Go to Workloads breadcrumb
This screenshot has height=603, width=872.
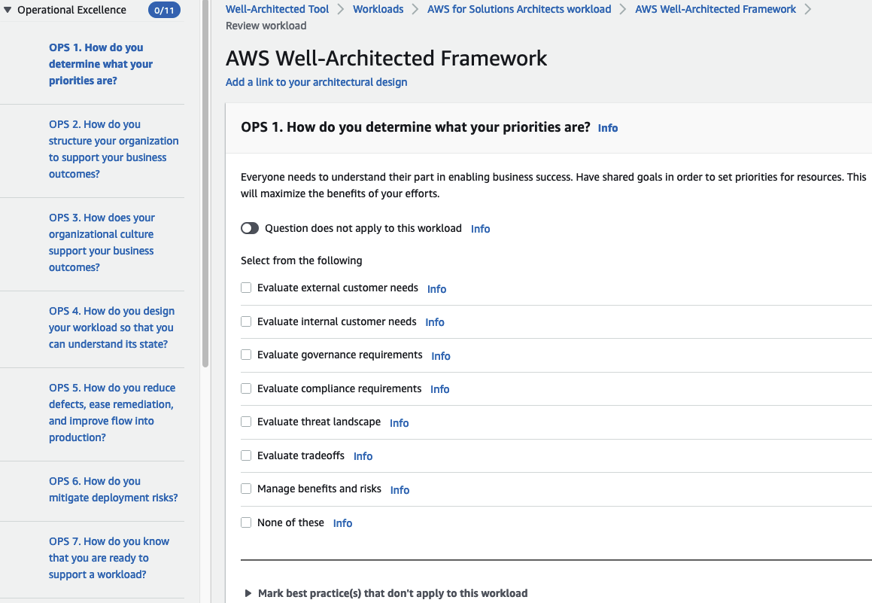click(x=378, y=9)
